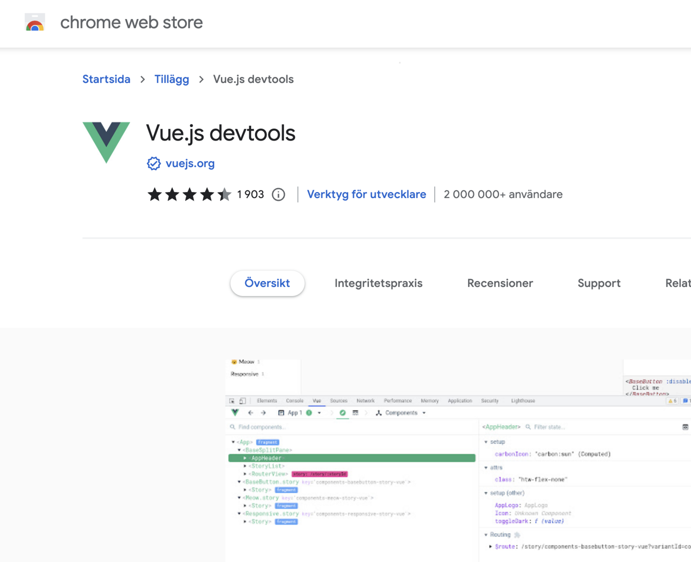Viewport: 691px width, 562px height.
Task: Click the green Vue logo icon
Action: coord(106,142)
